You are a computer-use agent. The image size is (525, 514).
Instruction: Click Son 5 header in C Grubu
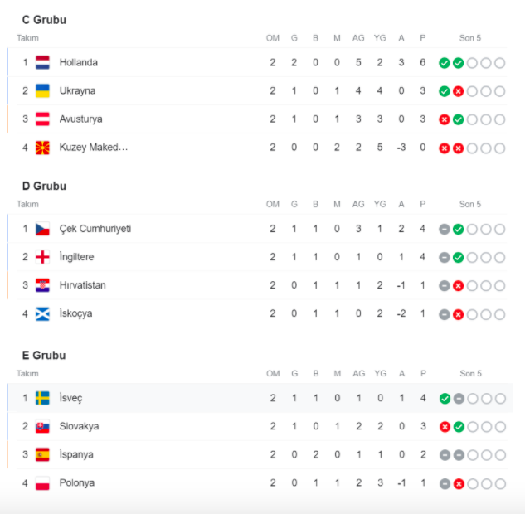click(469, 38)
